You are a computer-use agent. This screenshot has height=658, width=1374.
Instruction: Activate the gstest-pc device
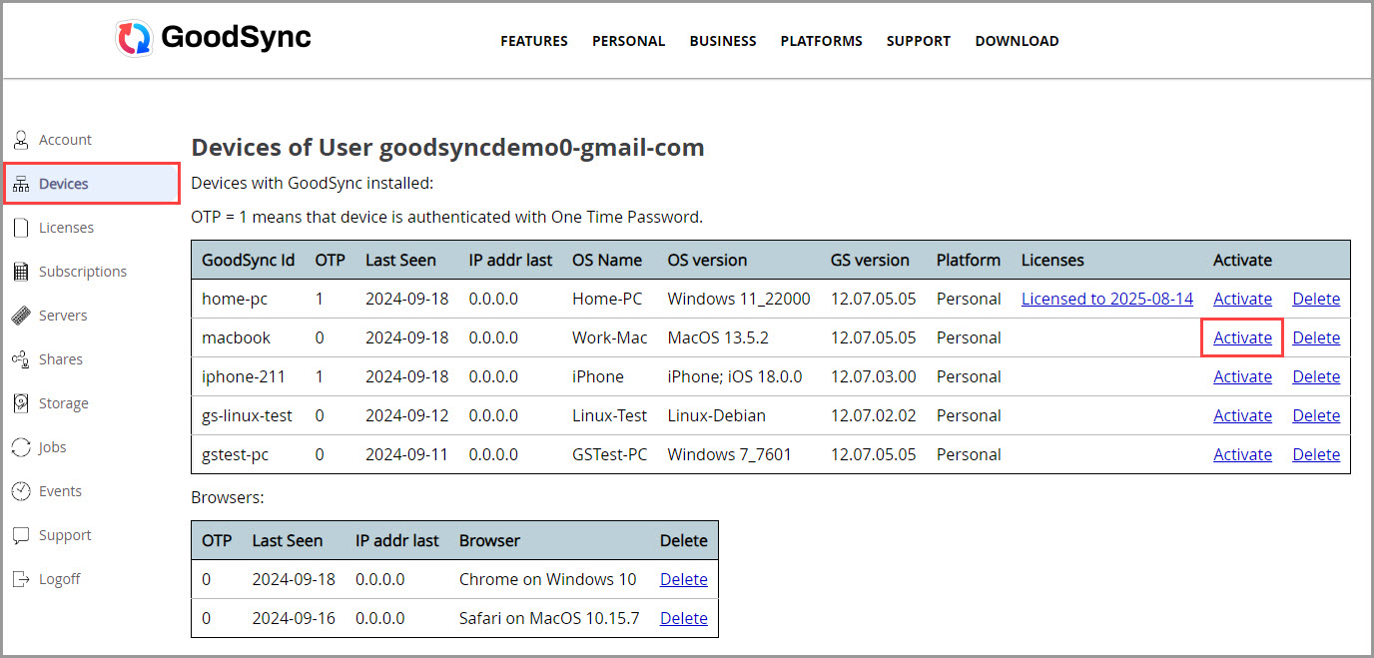point(1242,454)
